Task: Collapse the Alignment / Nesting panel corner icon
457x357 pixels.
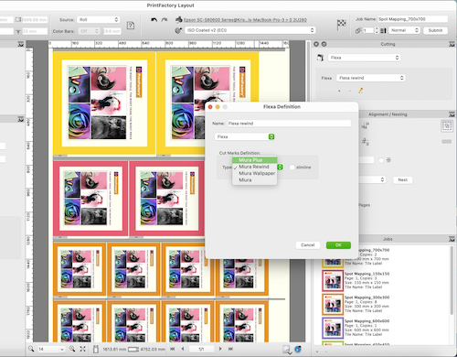Action: point(452,114)
